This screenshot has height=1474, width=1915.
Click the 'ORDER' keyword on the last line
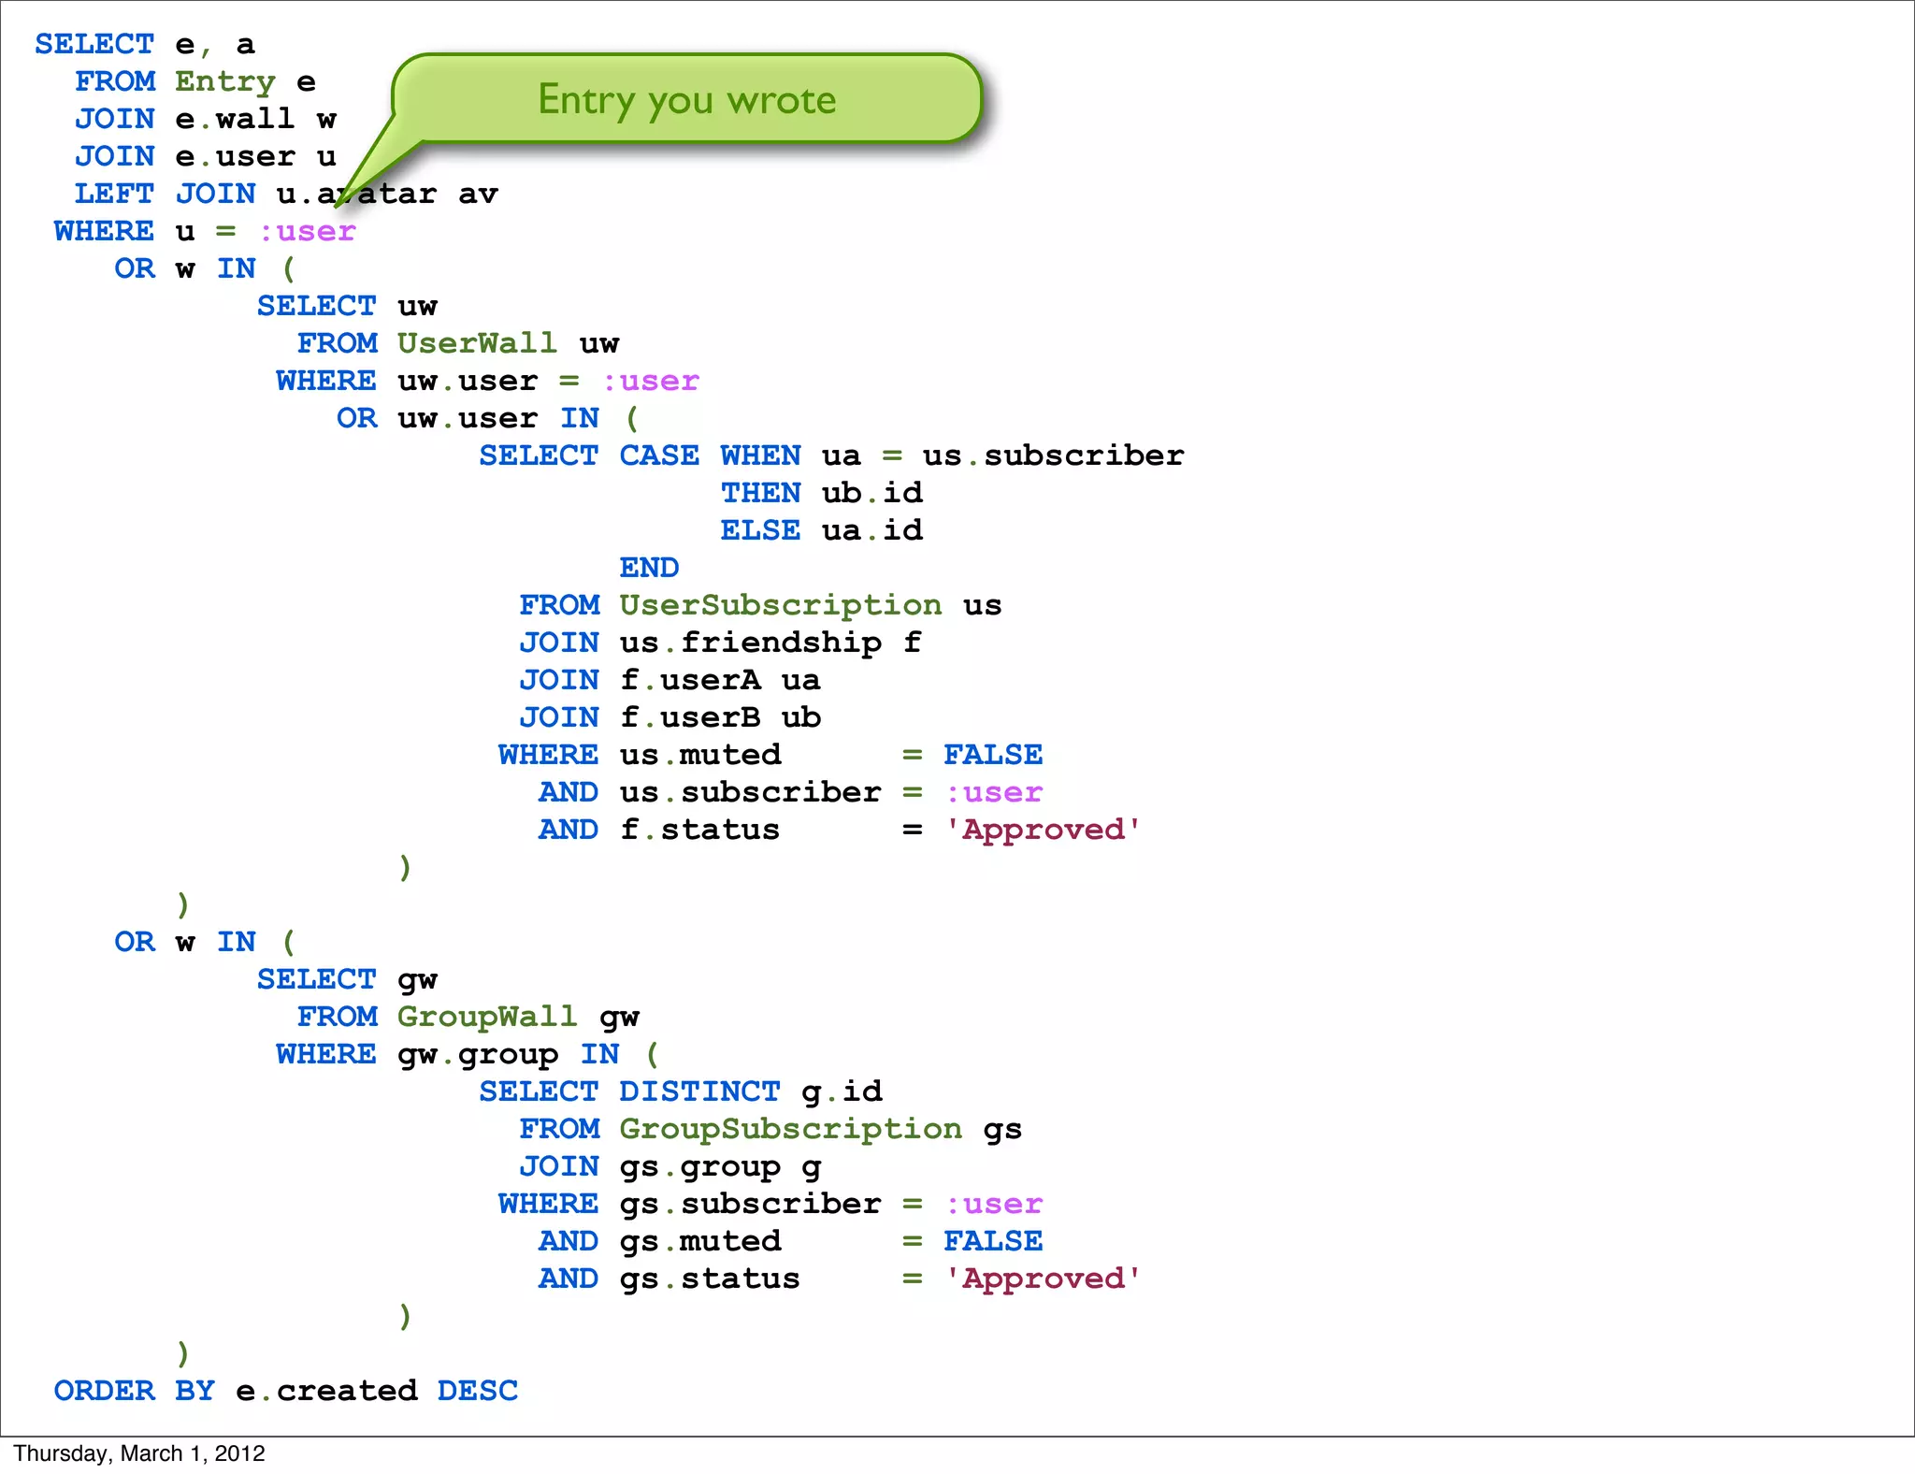tap(104, 1391)
